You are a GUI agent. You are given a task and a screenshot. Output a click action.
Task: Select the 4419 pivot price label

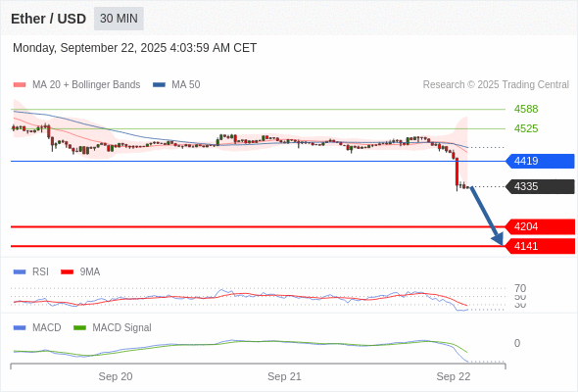pyautogui.click(x=540, y=161)
